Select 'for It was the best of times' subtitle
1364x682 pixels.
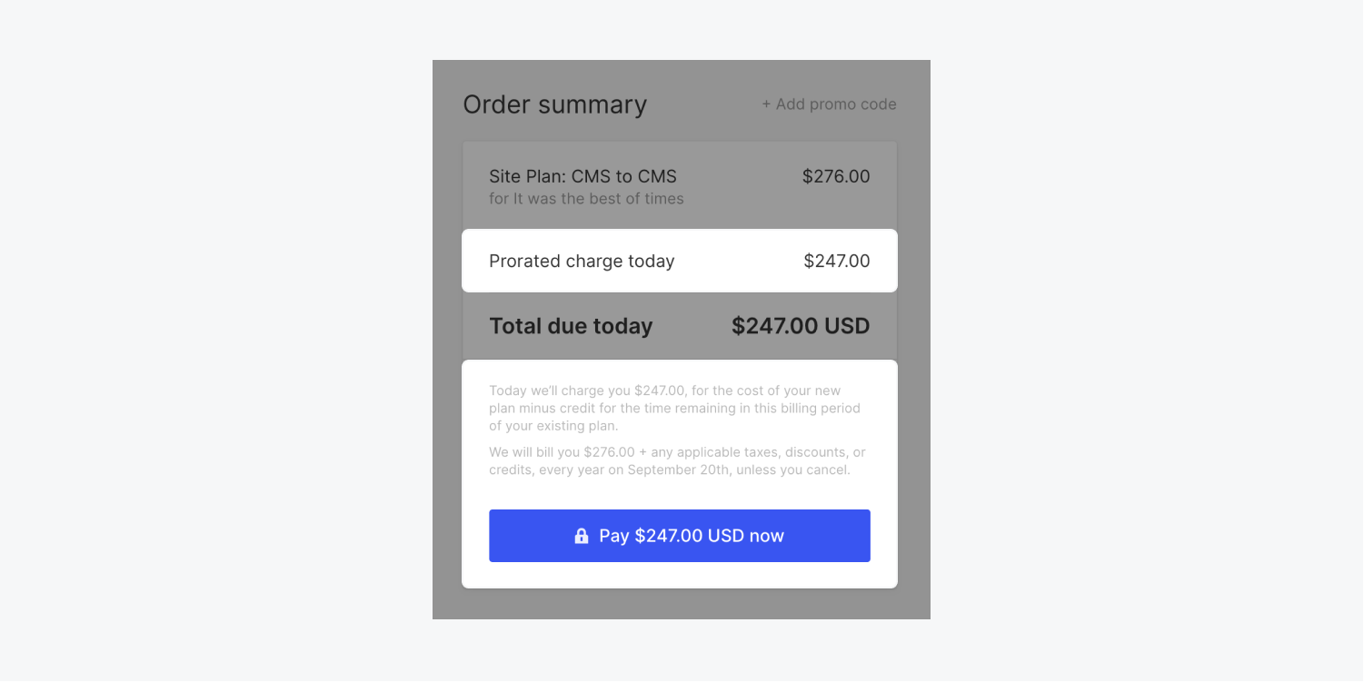[586, 199]
